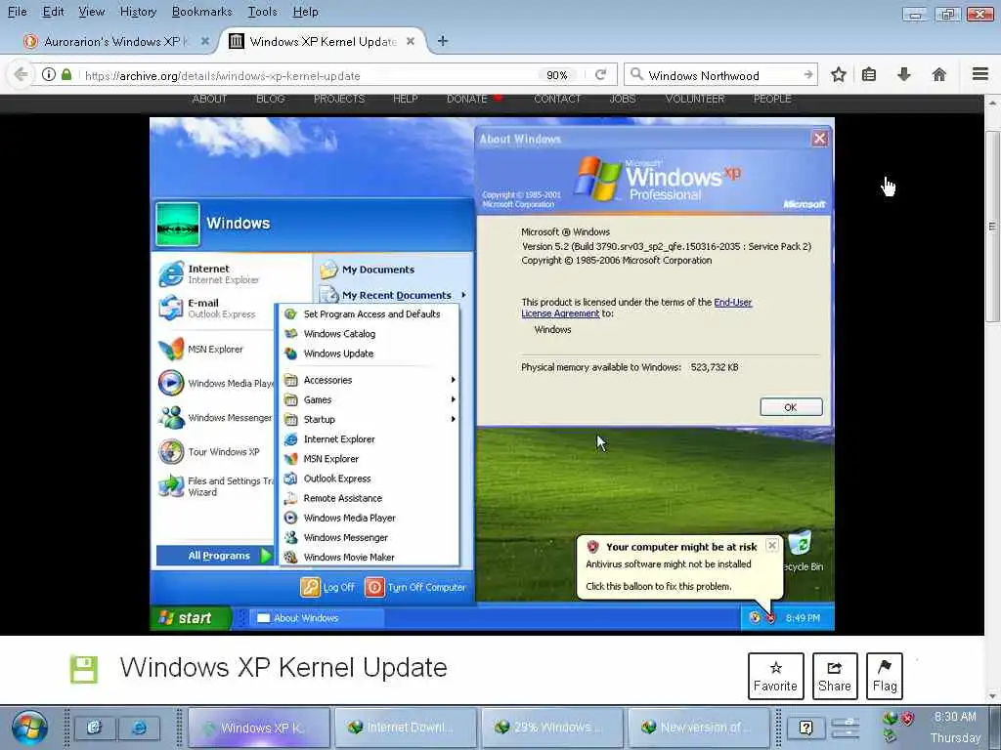1001x750 pixels.
Task: Click Turn Off Computer button
Action: [x=415, y=587]
